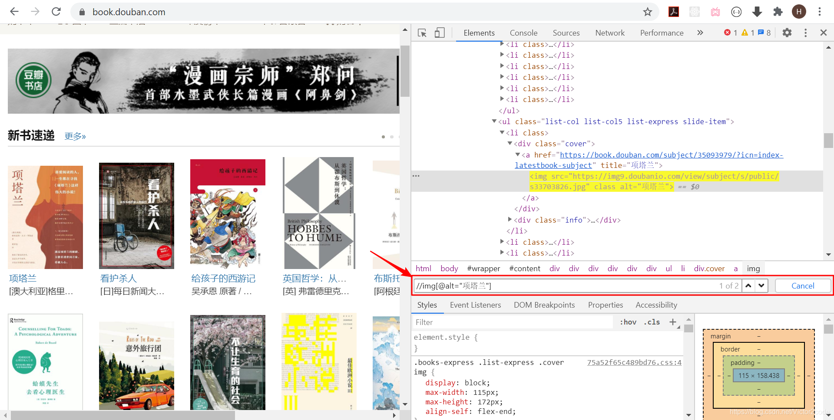This screenshot has height=420, width=834.
Task: Select the html breadcrumb
Action: tap(424, 269)
